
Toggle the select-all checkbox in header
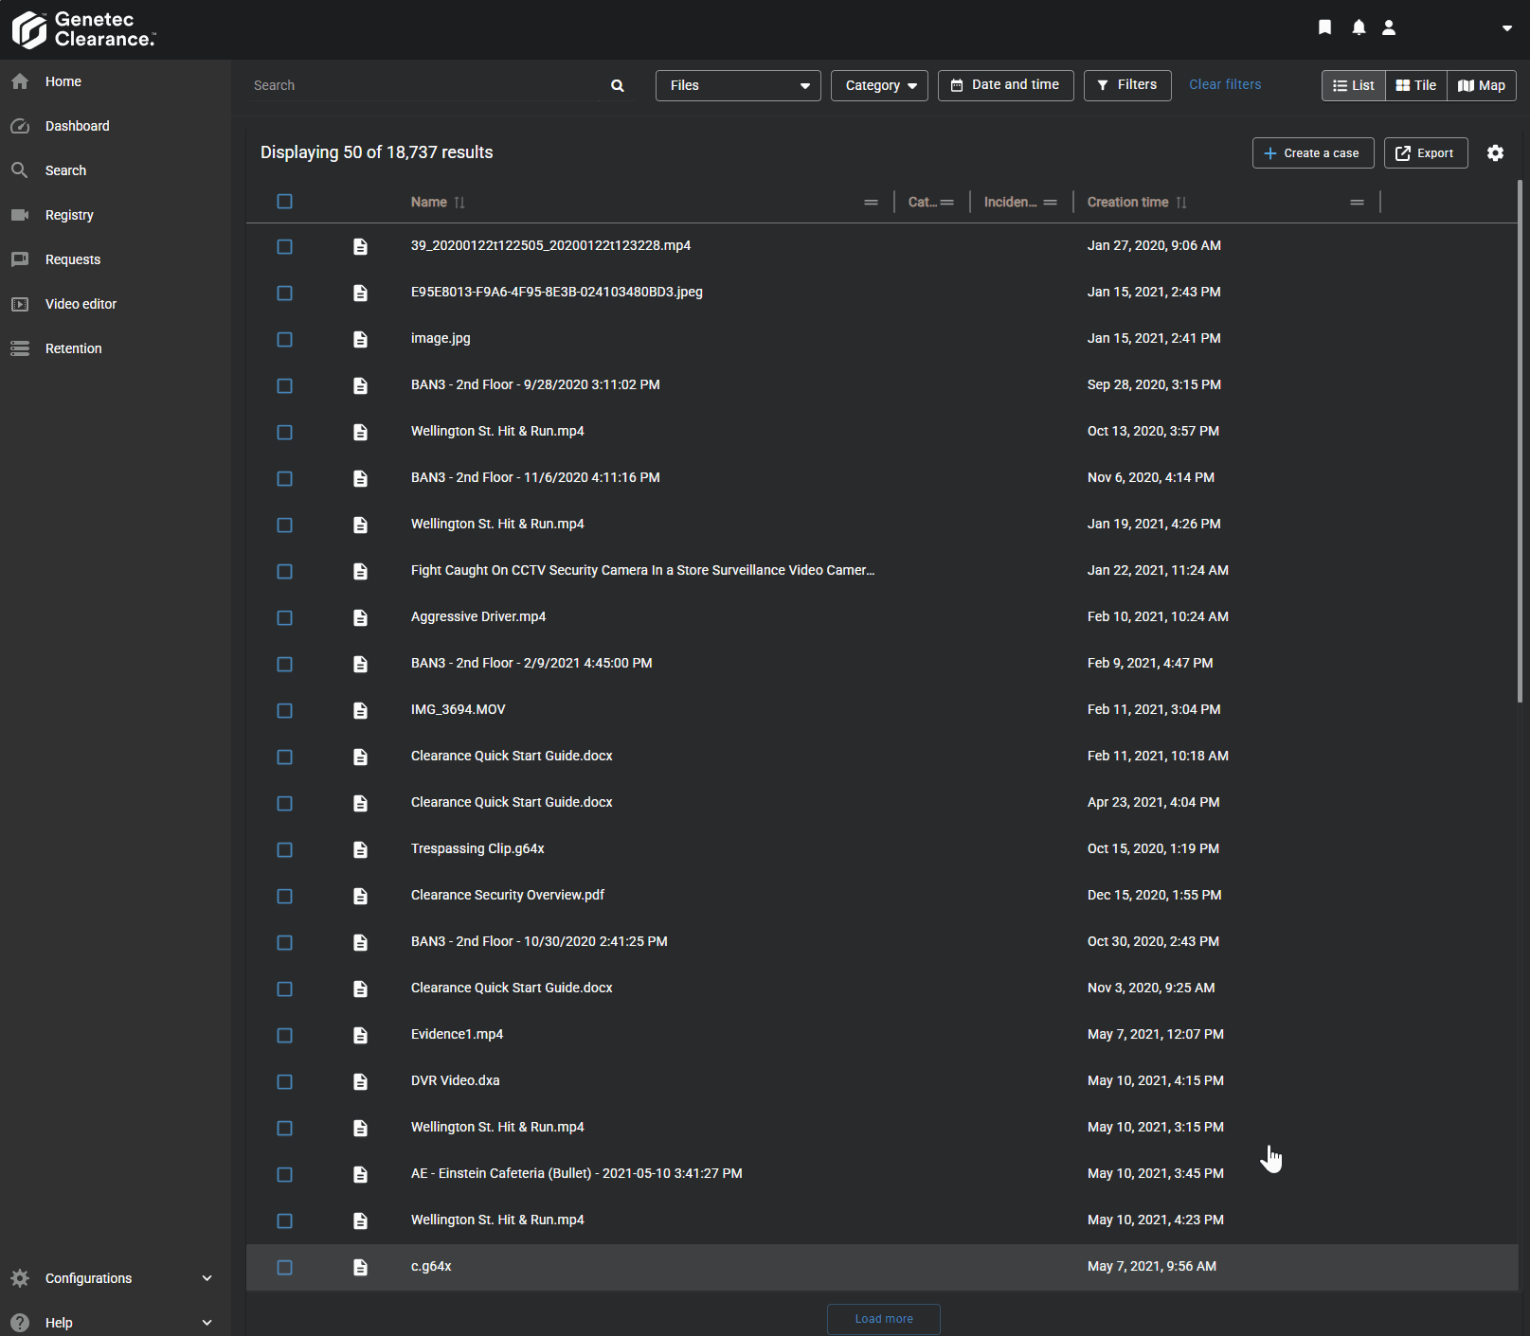pos(284,202)
